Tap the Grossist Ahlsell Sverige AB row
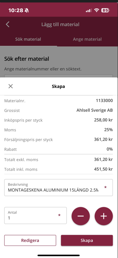118x258 pixels. point(58,110)
